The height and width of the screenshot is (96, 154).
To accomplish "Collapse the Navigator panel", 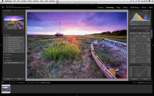I will click(4, 11).
